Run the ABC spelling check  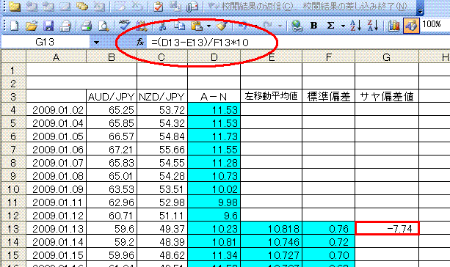[124, 25]
